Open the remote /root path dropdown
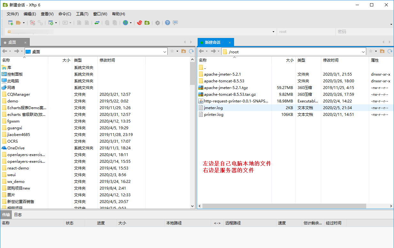Image resolution: width=394 pixels, height=248 pixels. pyautogui.click(x=364, y=51)
